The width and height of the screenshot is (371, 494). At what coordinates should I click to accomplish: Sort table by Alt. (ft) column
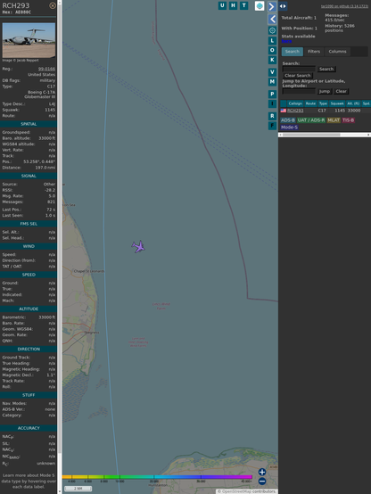(353, 103)
